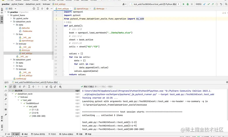Viewport: 228px width, 137px height.
Task: Collapse the practice root folder
Action: (x=5, y=12)
